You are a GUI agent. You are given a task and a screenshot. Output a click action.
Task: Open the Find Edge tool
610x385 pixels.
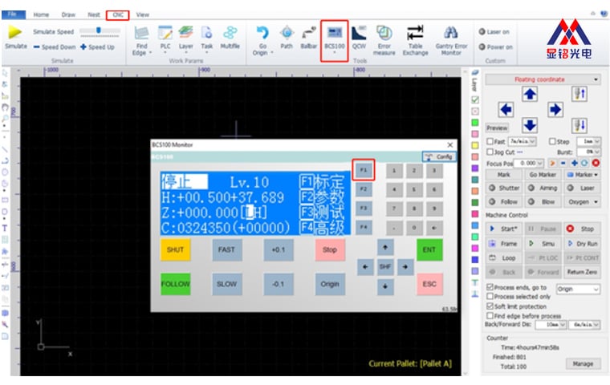click(141, 40)
